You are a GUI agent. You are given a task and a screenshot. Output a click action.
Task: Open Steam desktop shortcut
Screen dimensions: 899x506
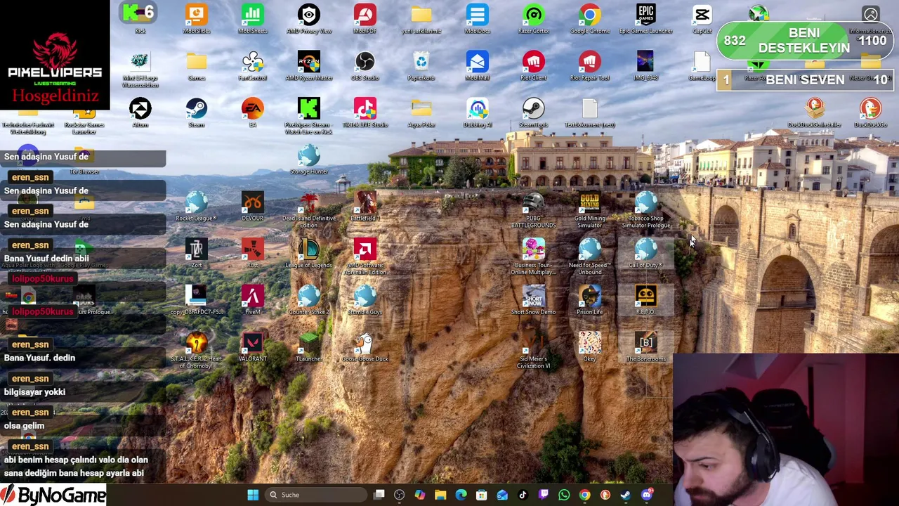(196, 113)
